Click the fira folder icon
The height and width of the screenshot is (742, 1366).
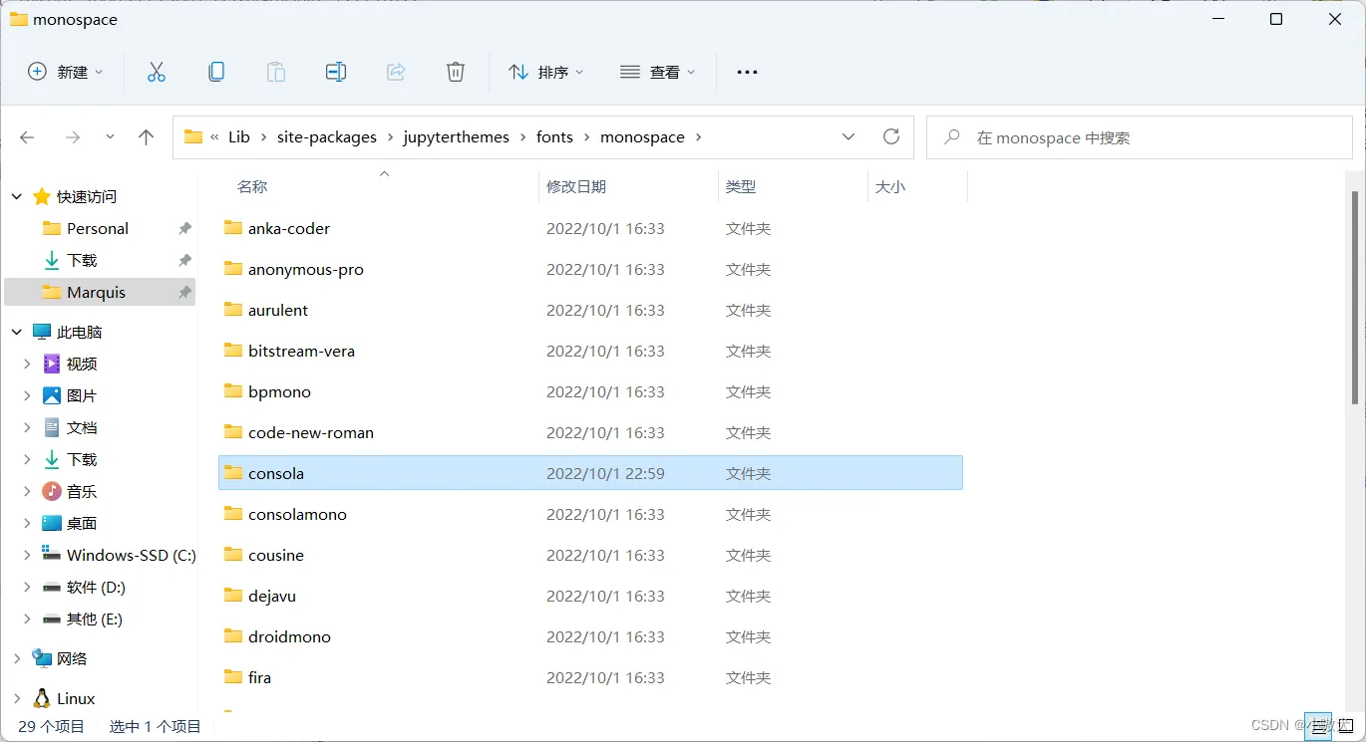[x=233, y=677]
